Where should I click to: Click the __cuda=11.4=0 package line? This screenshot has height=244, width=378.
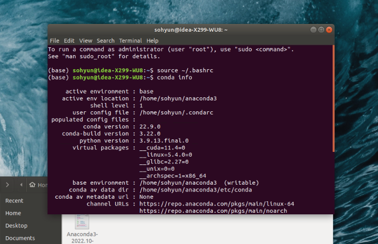click(162, 148)
